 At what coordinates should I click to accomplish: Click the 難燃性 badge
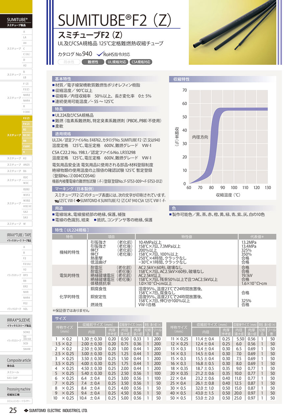92,62
